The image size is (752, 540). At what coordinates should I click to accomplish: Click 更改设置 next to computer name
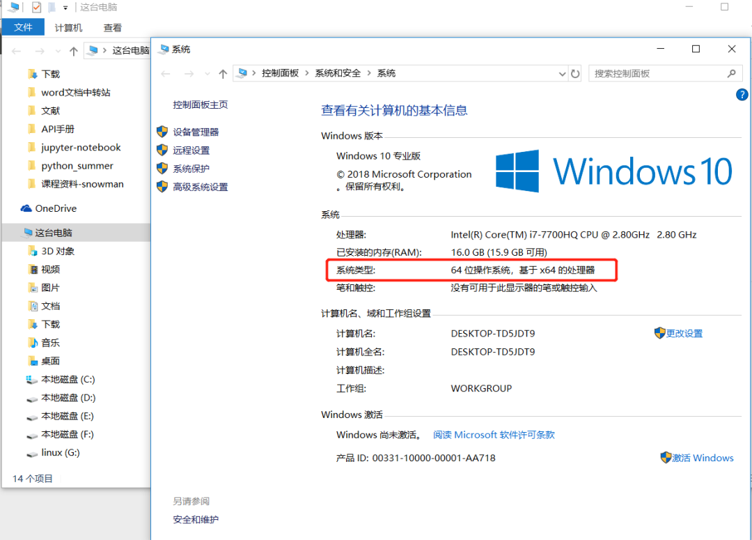[684, 333]
